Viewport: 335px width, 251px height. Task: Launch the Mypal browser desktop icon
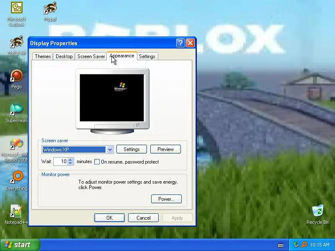50,11
